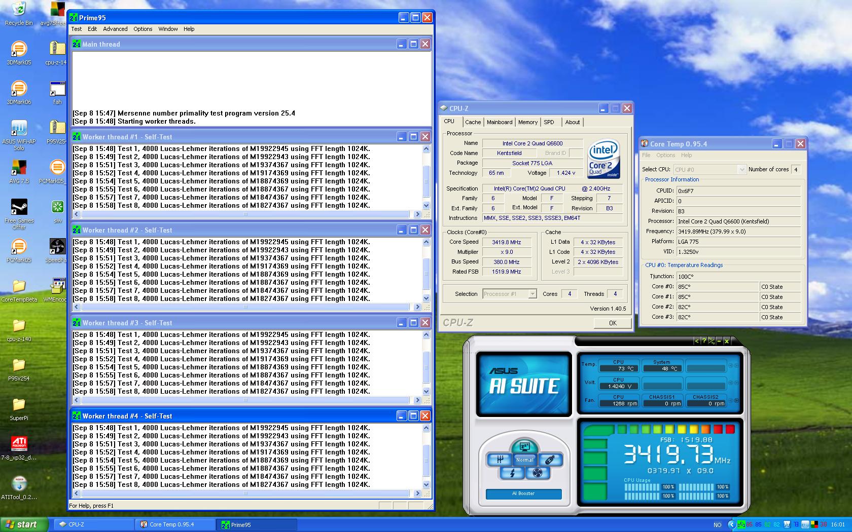Click the AI Booster label bar

(523, 493)
